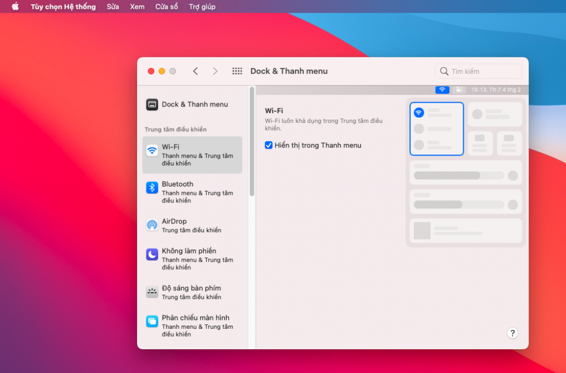Image resolution: width=566 pixels, height=373 pixels.
Task: Uncheck Hiển thị trong Thanh menu
Action: pos(269,145)
